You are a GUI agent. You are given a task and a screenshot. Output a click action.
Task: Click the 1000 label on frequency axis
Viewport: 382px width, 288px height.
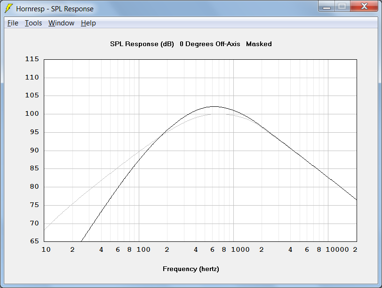click(x=240, y=249)
